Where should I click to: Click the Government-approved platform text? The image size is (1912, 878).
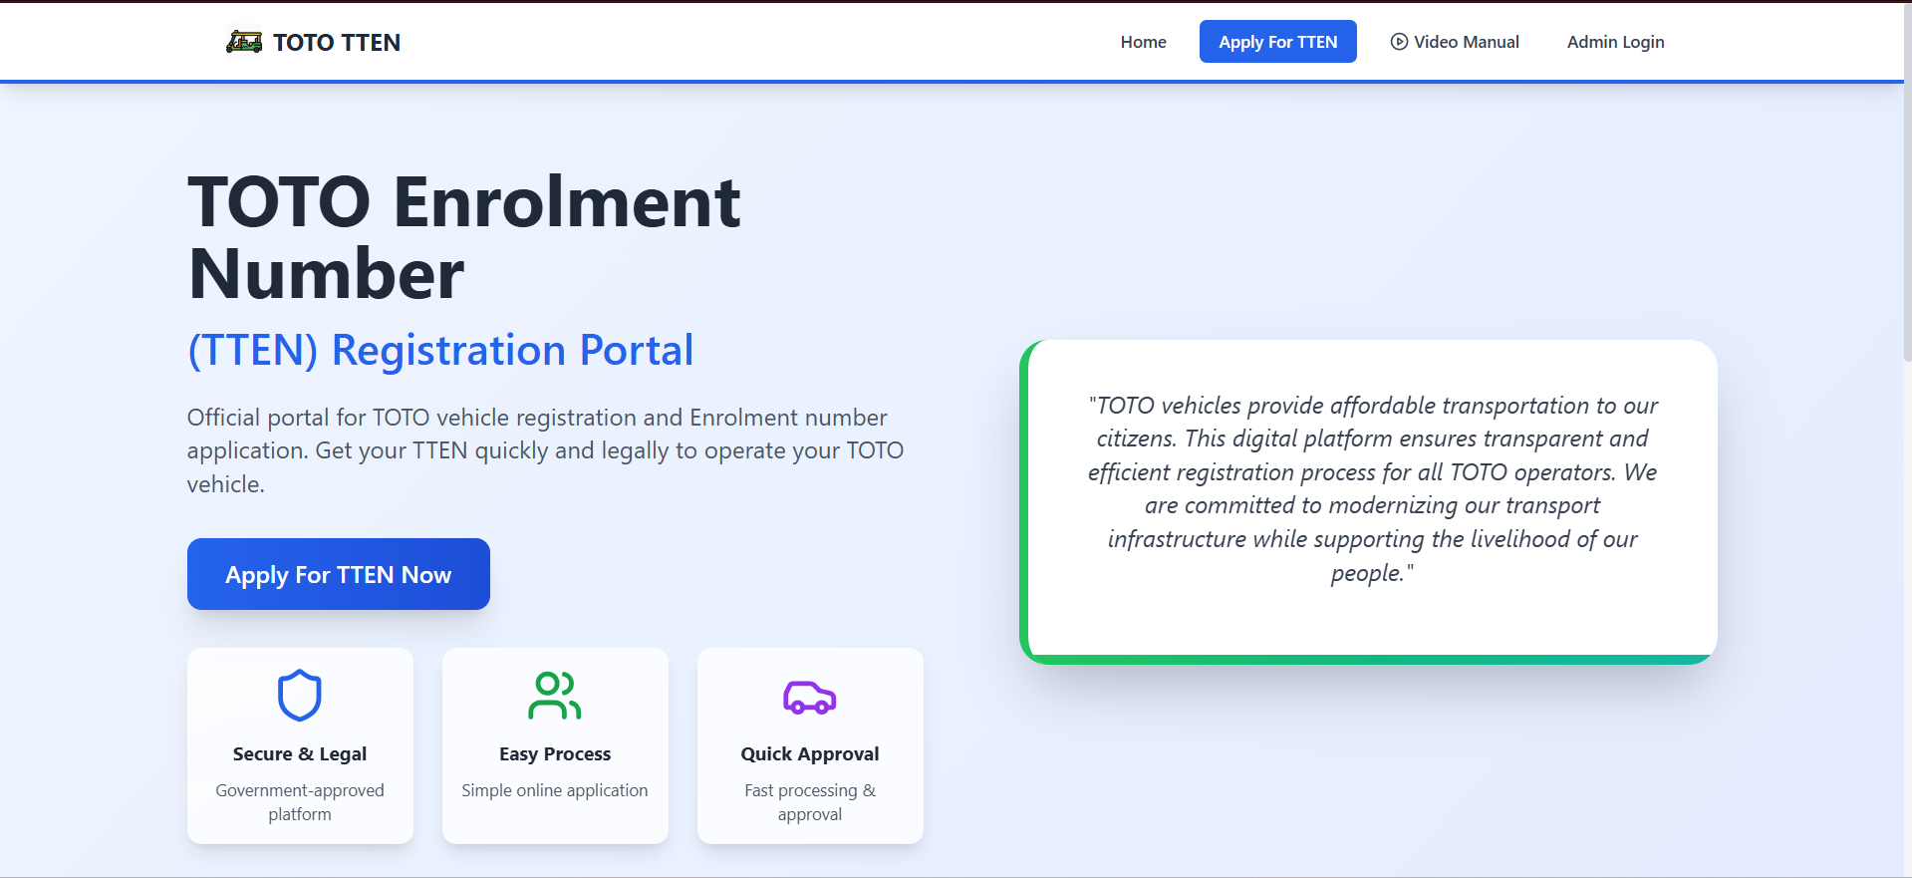click(x=300, y=802)
